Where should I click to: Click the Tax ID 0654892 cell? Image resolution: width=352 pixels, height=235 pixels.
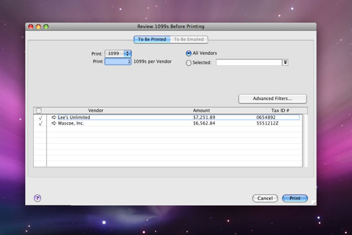[x=266, y=117]
